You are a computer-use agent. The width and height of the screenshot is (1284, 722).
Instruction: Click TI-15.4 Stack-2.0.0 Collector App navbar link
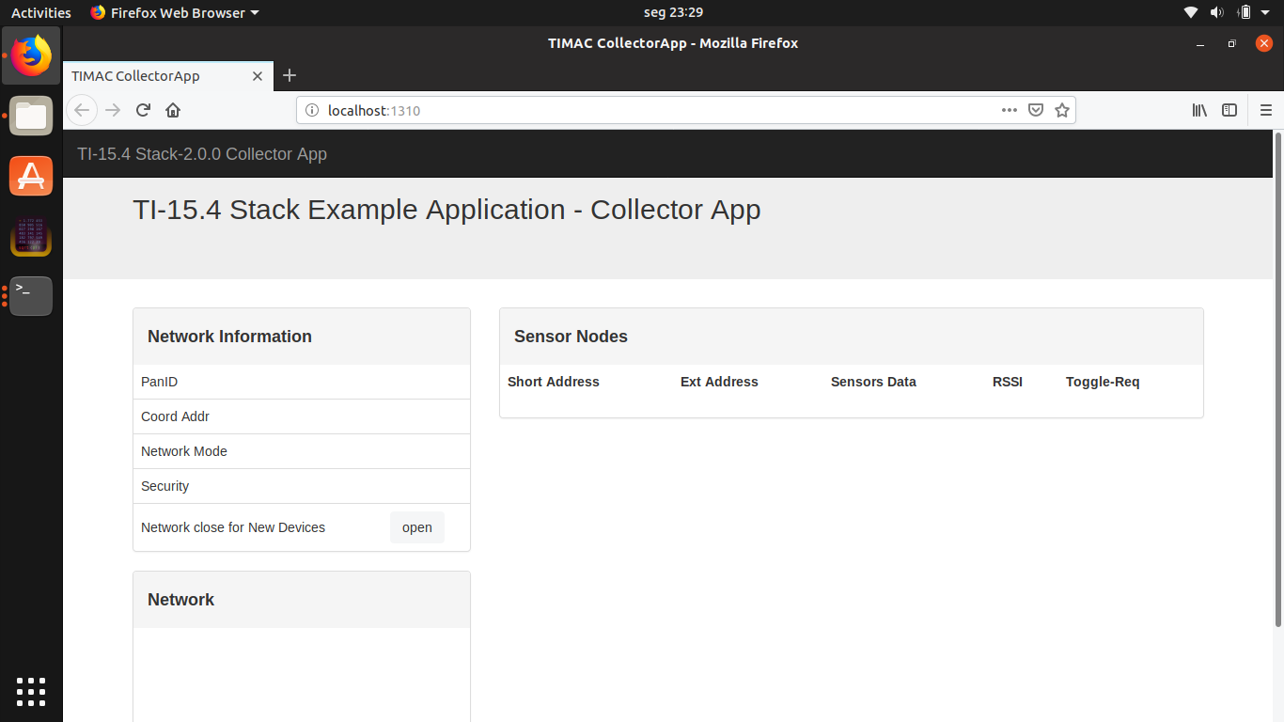point(202,154)
